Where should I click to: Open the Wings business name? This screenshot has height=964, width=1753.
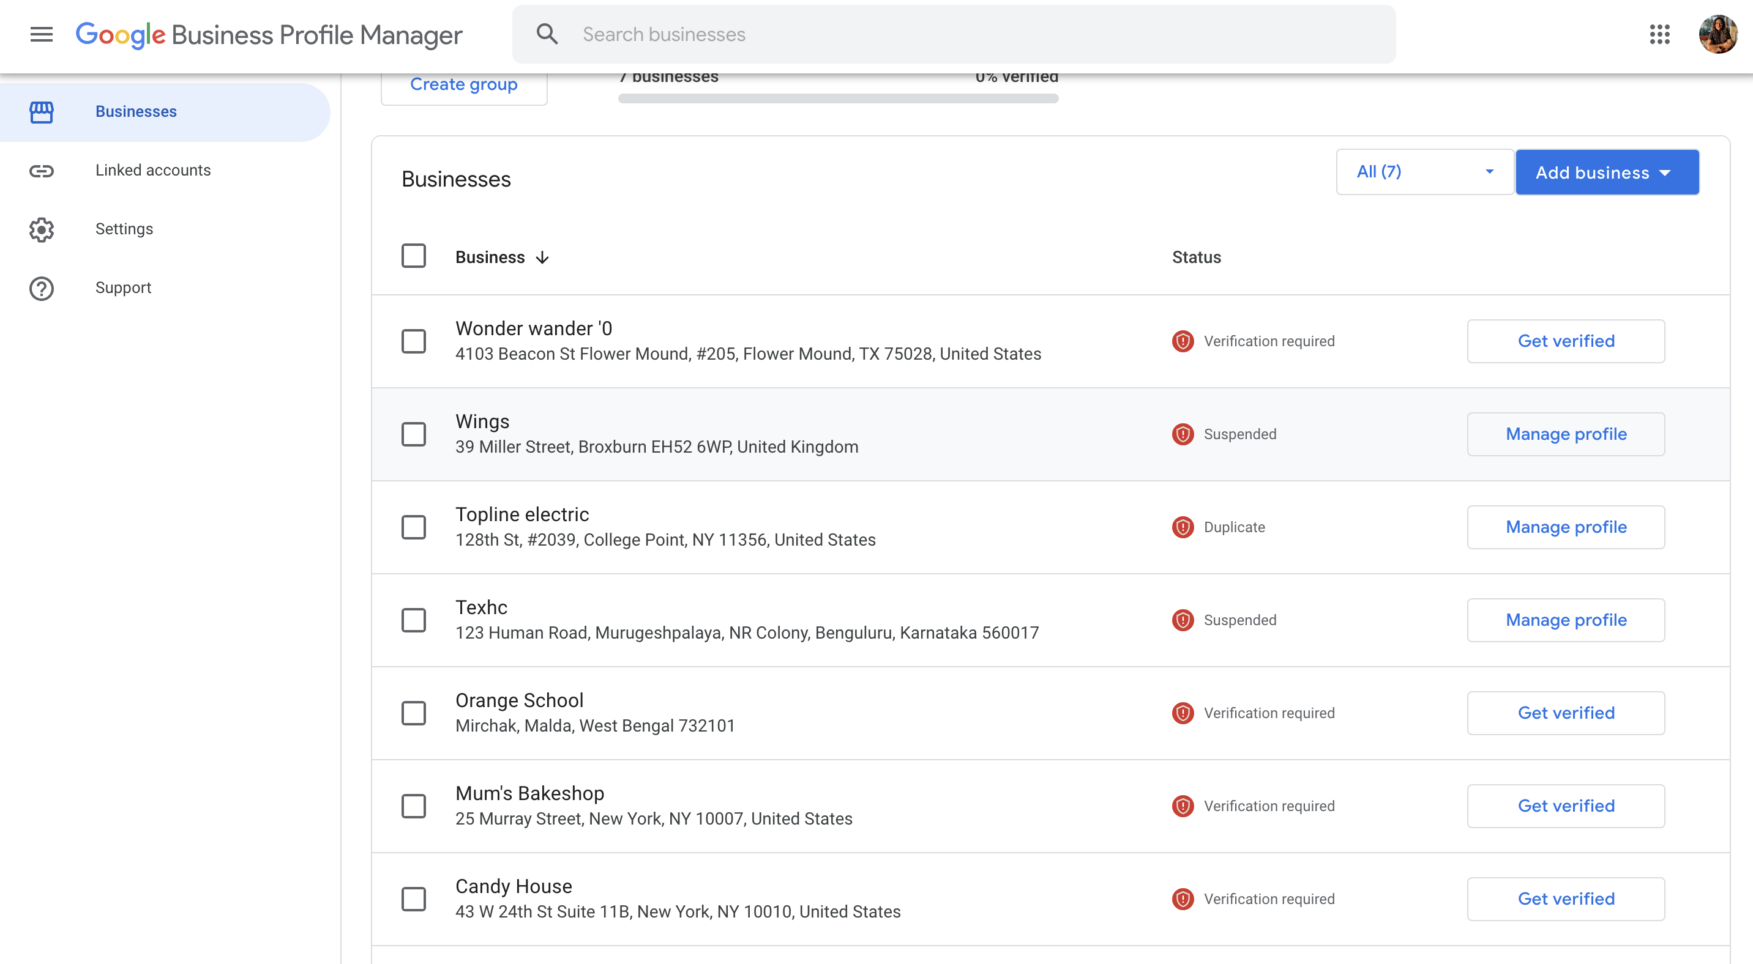(482, 422)
